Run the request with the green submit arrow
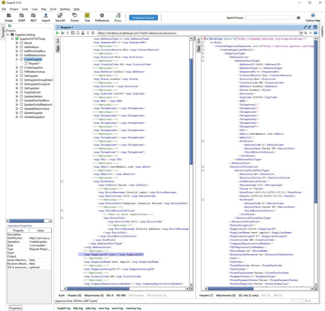 click(x=57, y=33)
